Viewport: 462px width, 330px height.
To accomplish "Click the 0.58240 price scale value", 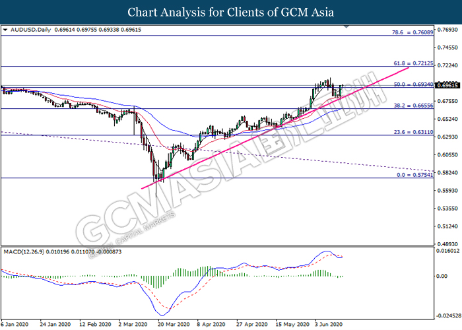I will (x=447, y=173).
